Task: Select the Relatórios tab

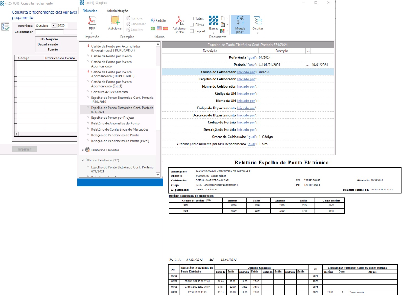Action: point(90,11)
